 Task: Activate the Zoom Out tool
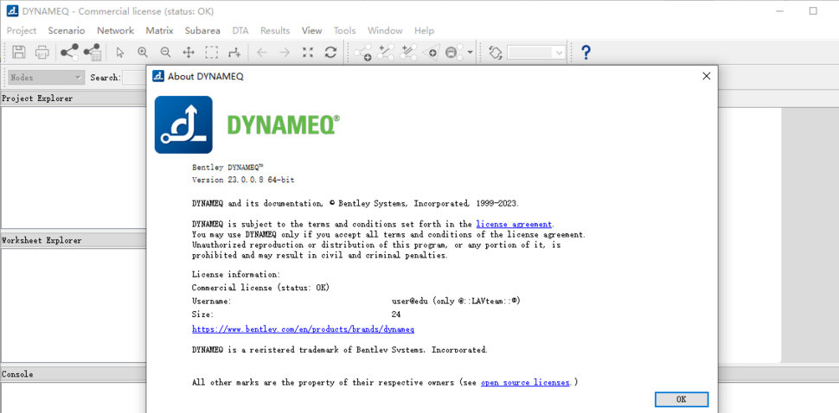point(165,52)
